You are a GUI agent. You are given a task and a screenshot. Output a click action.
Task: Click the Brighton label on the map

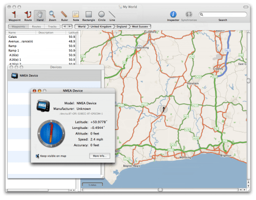pyautogui.click(x=226, y=155)
